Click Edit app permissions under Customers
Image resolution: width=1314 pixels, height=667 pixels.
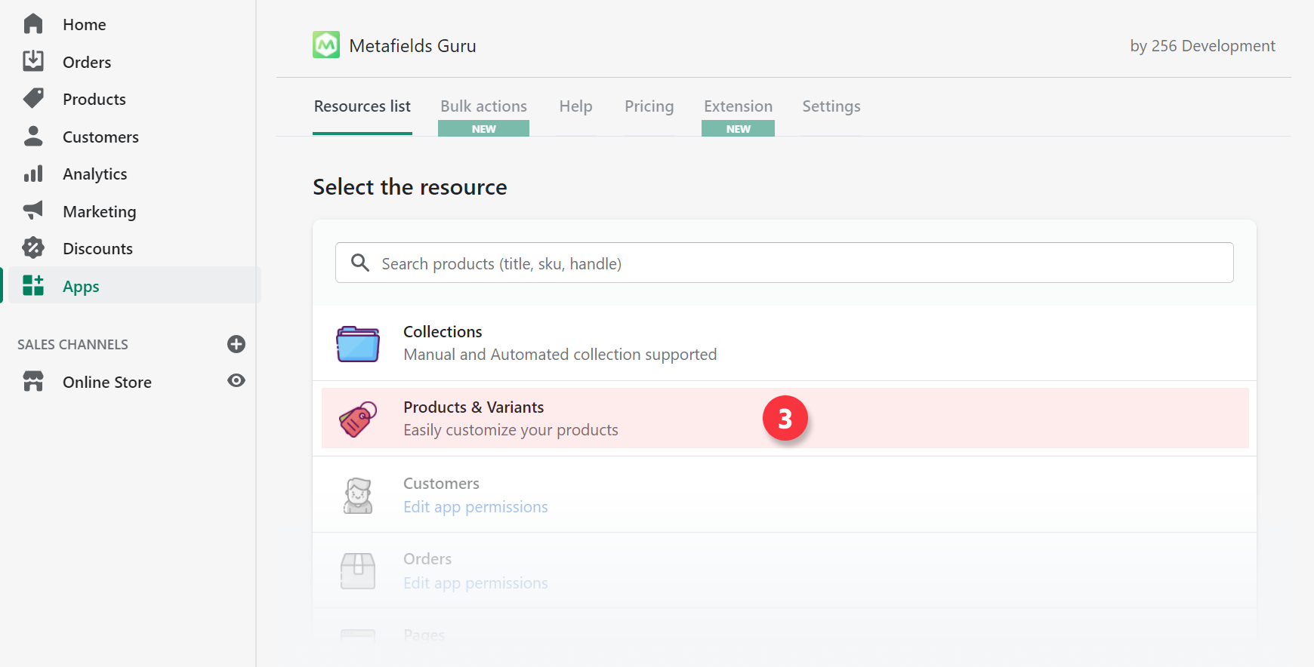(476, 507)
